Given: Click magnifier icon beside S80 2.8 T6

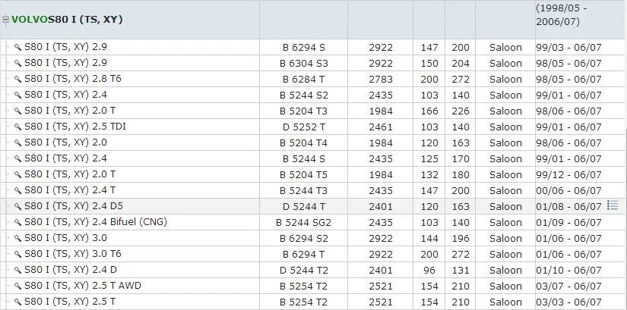Looking at the screenshot, I should [17, 80].
